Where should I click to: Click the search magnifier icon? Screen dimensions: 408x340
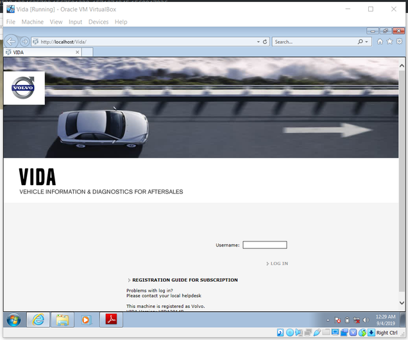pos(361,42)
